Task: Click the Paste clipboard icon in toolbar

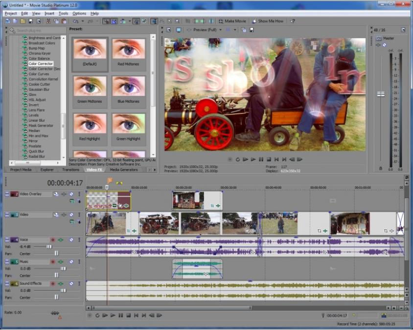Action: [x=64, y=21]
